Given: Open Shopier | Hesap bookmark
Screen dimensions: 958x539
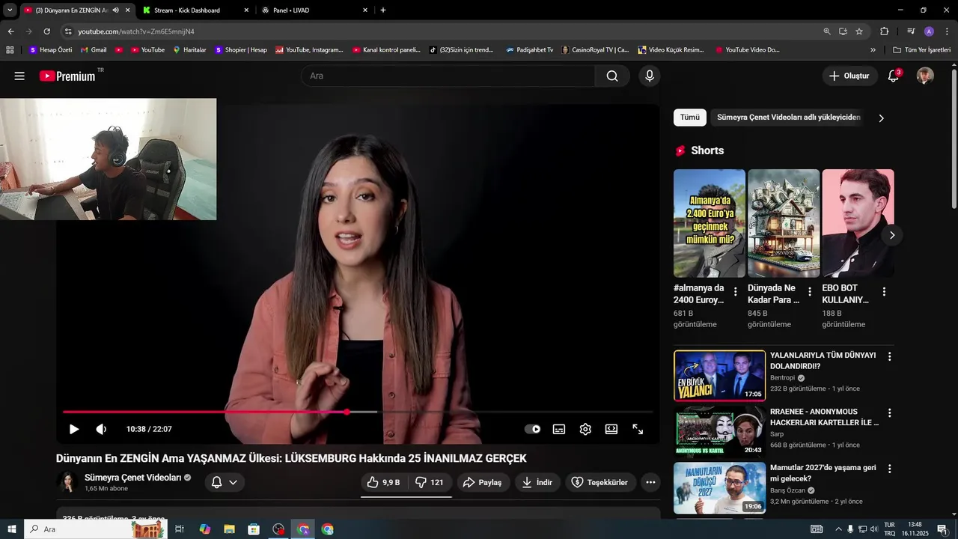Looking at the screenshot, I should coord(240,50).
